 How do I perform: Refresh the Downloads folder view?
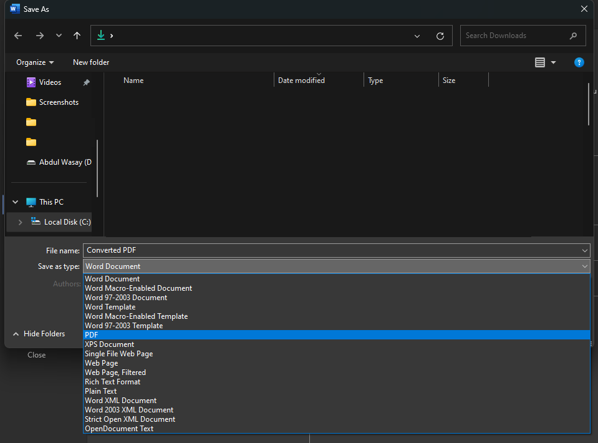[440, 36]
